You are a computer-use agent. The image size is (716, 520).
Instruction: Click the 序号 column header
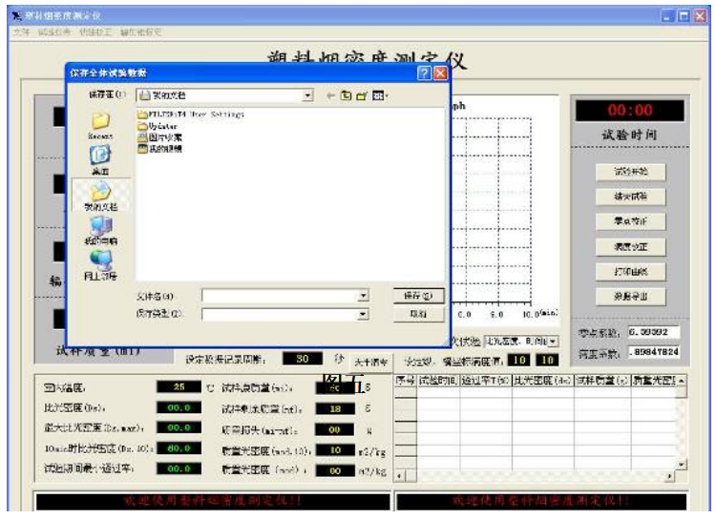coord(406,381)
